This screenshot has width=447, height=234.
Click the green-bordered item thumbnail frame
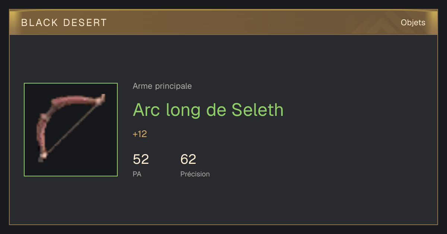pos(71,130)
